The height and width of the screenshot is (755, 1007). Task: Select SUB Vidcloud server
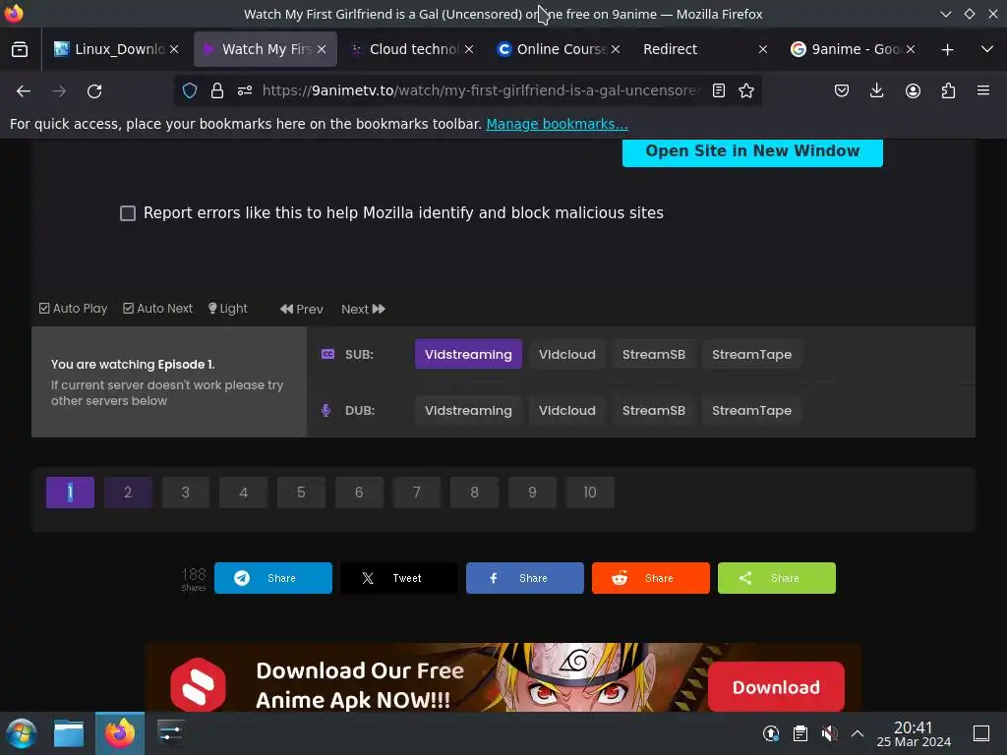tap(567, 354)
